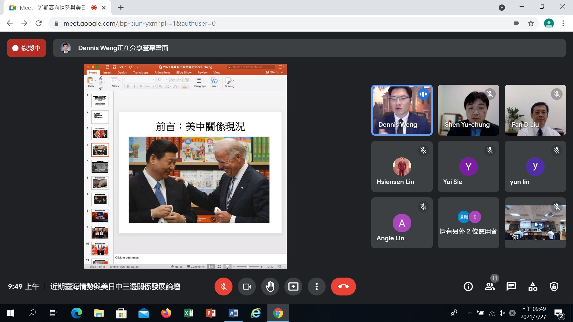Open chat with everyone panel
This screenshot has height=322, width=573.
pos(511,287)
